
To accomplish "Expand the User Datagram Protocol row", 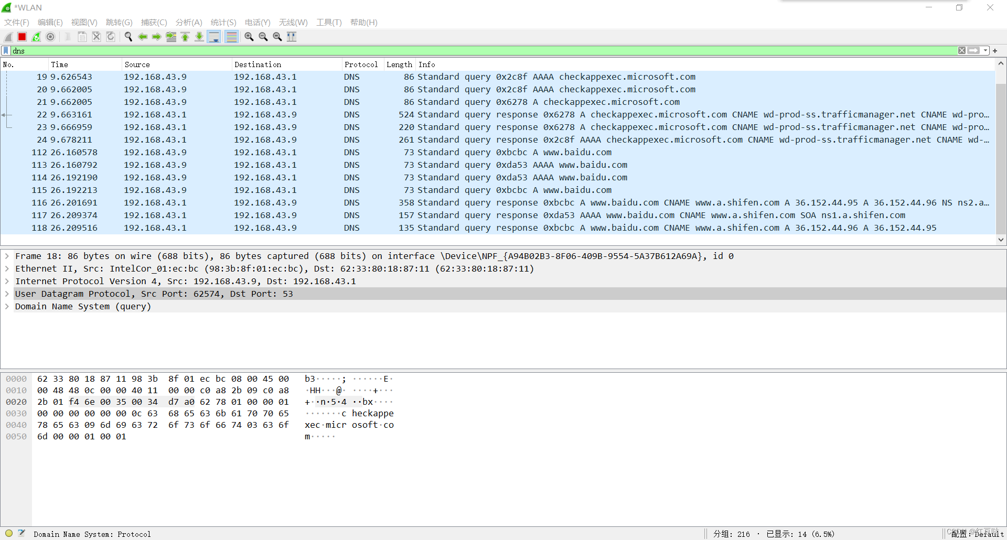I will [7, 294].
